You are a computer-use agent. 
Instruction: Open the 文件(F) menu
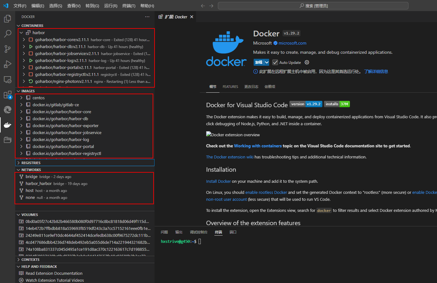(20, 6)
